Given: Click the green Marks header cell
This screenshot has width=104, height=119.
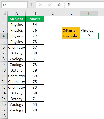Looking at the screenshot, I should tap(35, 19).
